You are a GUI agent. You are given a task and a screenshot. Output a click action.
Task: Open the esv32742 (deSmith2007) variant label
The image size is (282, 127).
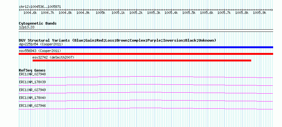tap(53, 57)
